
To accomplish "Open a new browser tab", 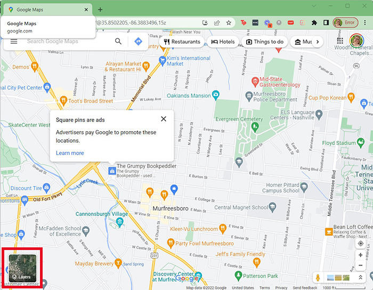I will click(x=100, y=10).
